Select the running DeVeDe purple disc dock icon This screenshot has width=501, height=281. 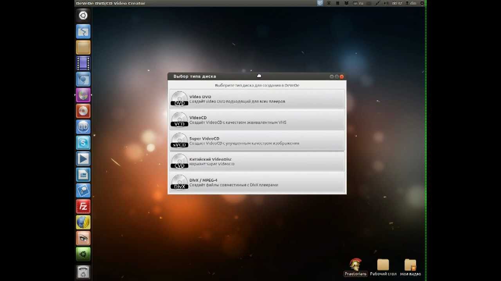(x=83, y=95)
